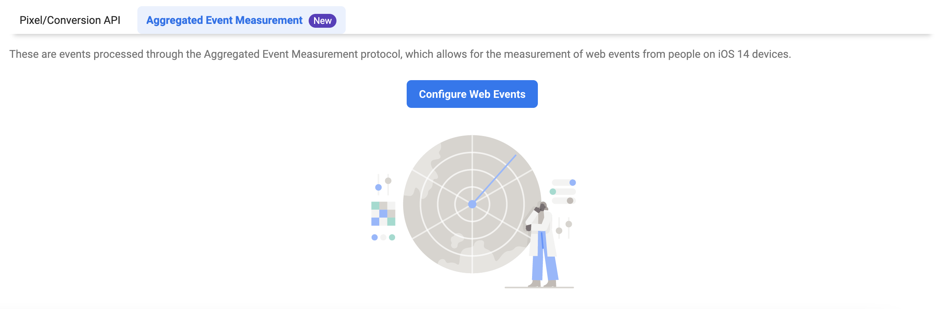Click the gray slider knobs behind the scientist

pos(564,228)
